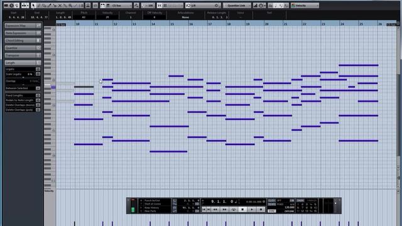
Task: Toggle the CLICK metronome button
Action: 271,200
